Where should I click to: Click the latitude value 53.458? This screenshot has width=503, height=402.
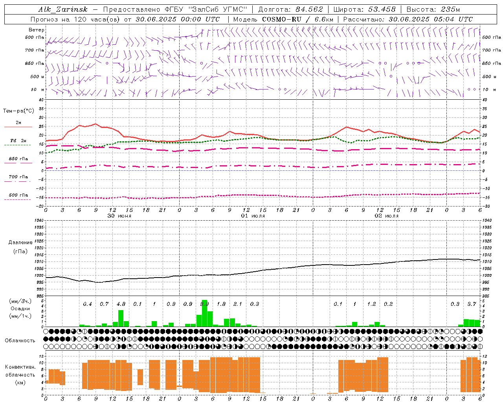tap(382, 9)
